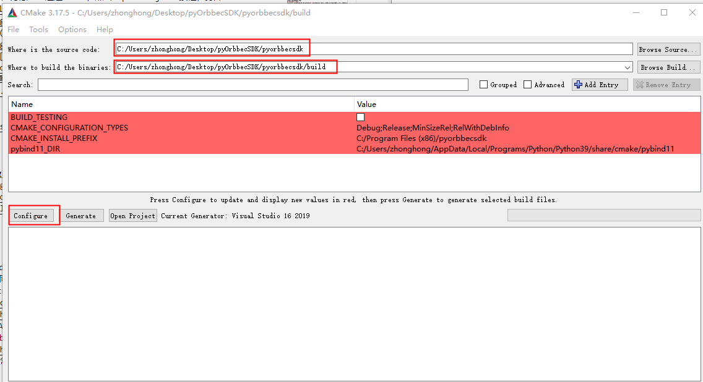Enable the BUILD_TESTING checkbox
The height and width of the screenshot is (382, 703).
360,117
